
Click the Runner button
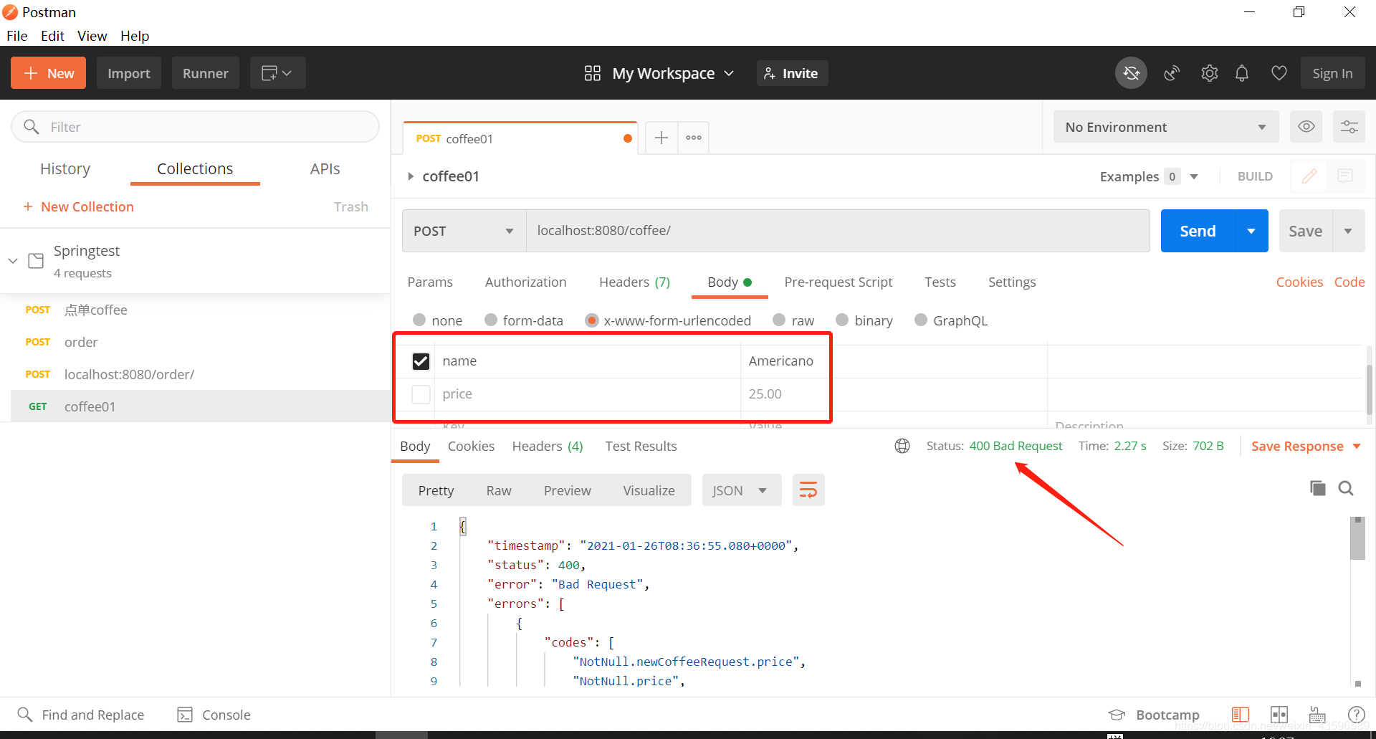coord(205,73)
